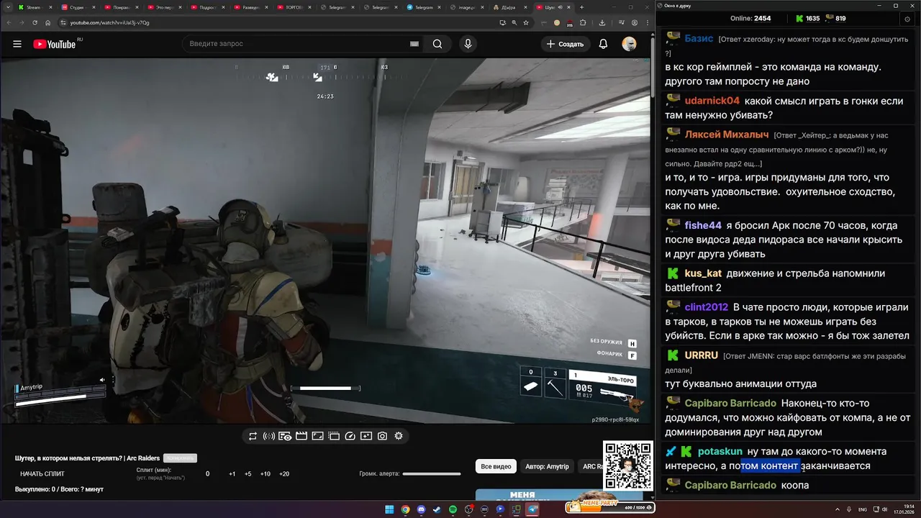Select the Все видео filter chip
The width and height of the screenshot is (921, 518).
(496, 466)
